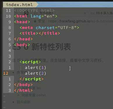Click the meta charset="UTF-8" line
Viewport: 113px width, 109px height.
tap(50, 28)
